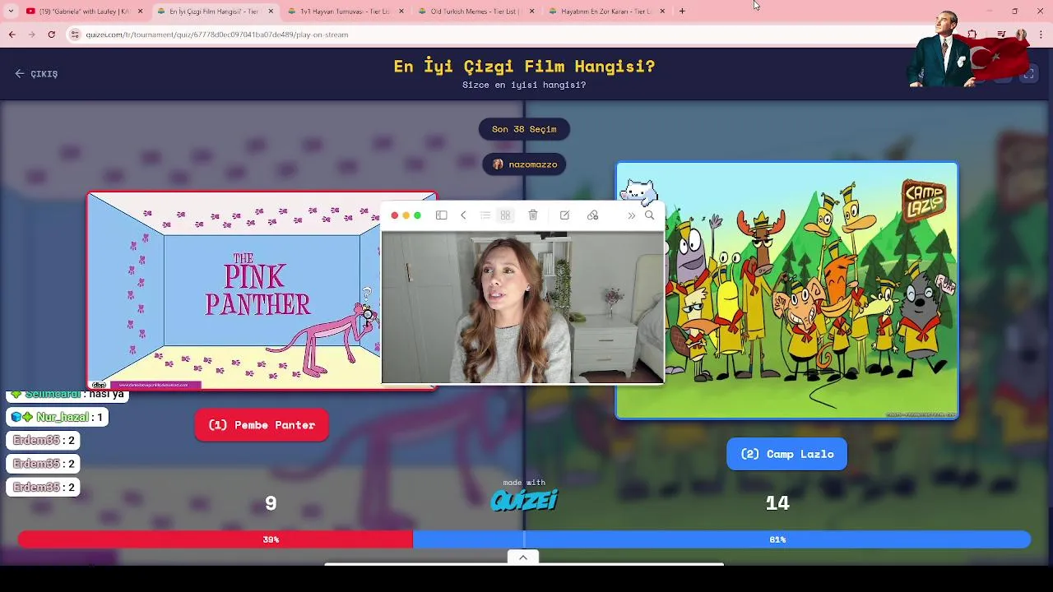The image size is (1053, 592).
Task: Close the En İyi Çizgi Film tab
Action: (271, 12)
